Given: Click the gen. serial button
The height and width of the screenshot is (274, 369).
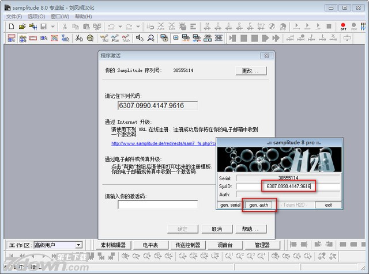Looking at the screenshot, I should point(230,205).
